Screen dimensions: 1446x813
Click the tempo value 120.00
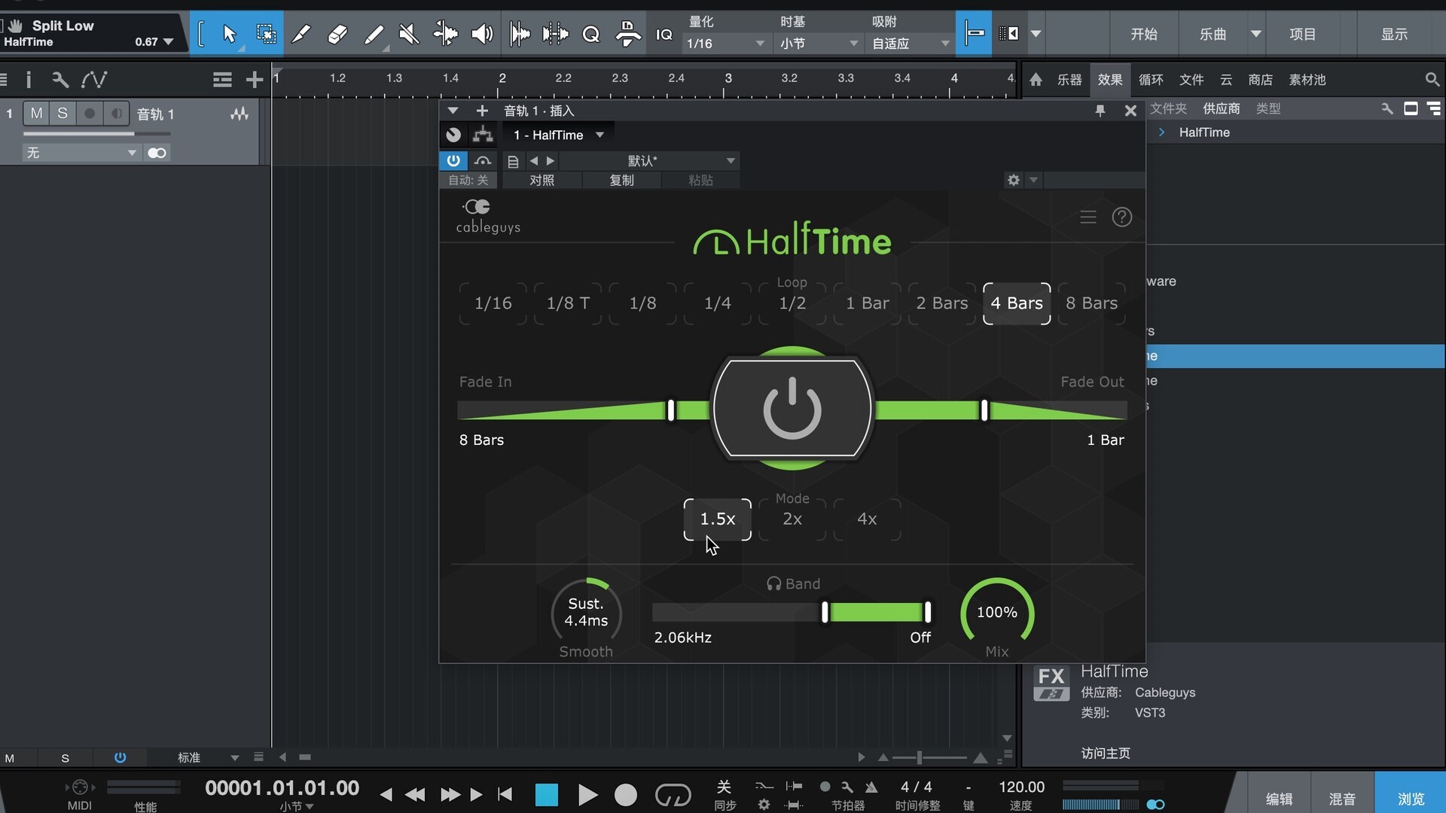point(1021,787)
